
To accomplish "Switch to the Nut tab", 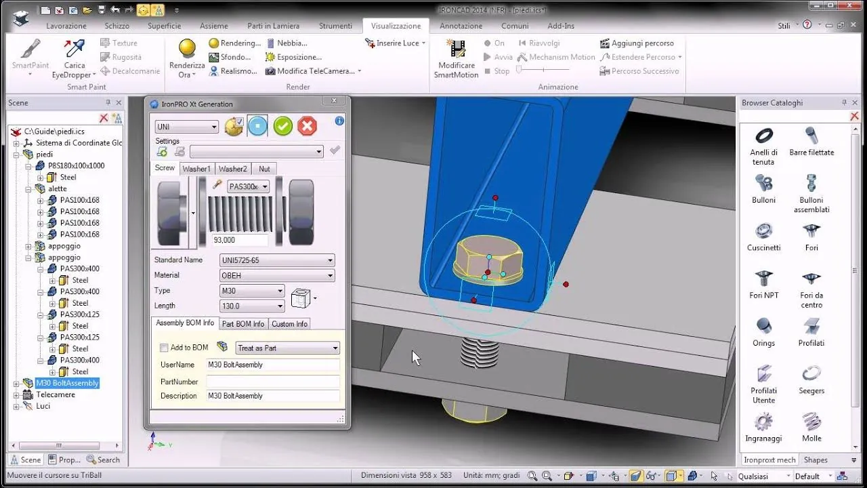I will pos(264,169).
